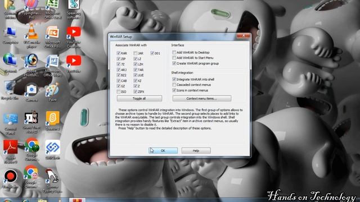Viewport: 360px width, 202px height.
Task: Open the Scratch 3 desktop shortcut
Action: pyautogui.click(x=52, y=121)
